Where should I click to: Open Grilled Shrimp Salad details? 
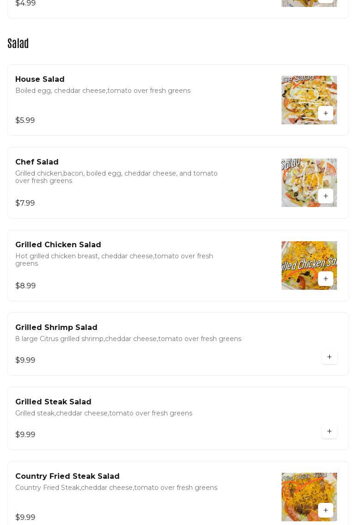(56, 328)
